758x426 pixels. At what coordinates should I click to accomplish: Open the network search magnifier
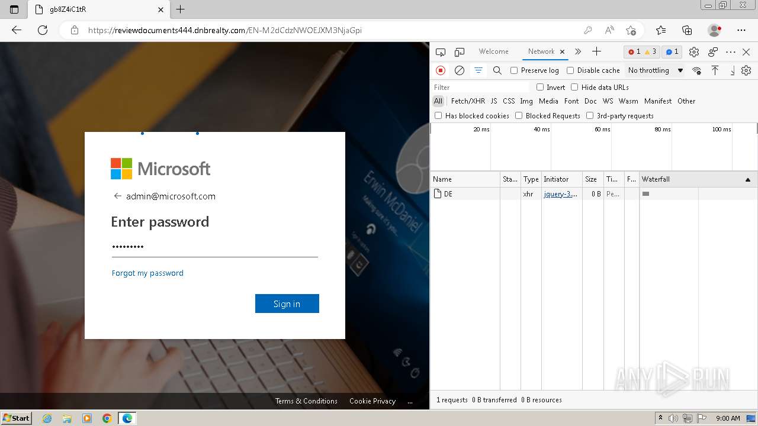(x=497, y=70)
